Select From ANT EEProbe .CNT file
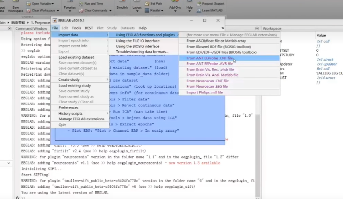This screenshot has width=343, height=199. click(x=210, y=58)
